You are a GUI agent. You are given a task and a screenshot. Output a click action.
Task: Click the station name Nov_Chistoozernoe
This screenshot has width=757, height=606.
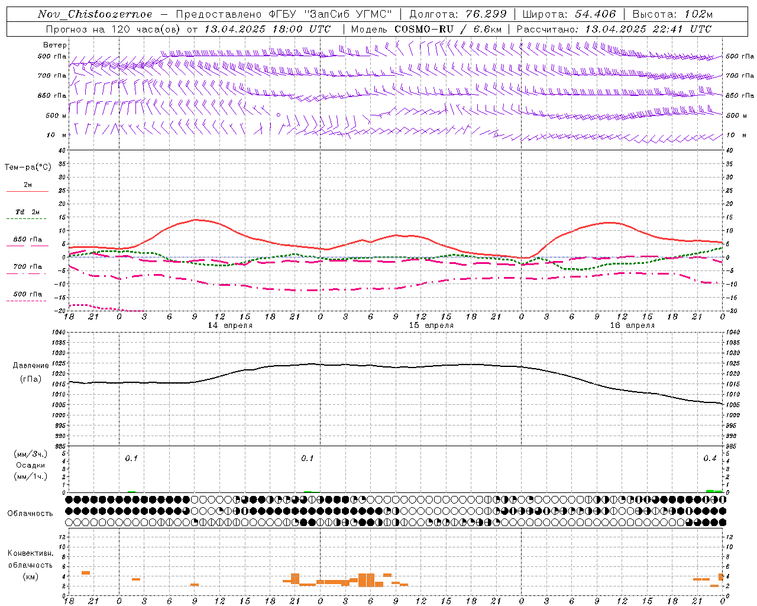(95, 14)
